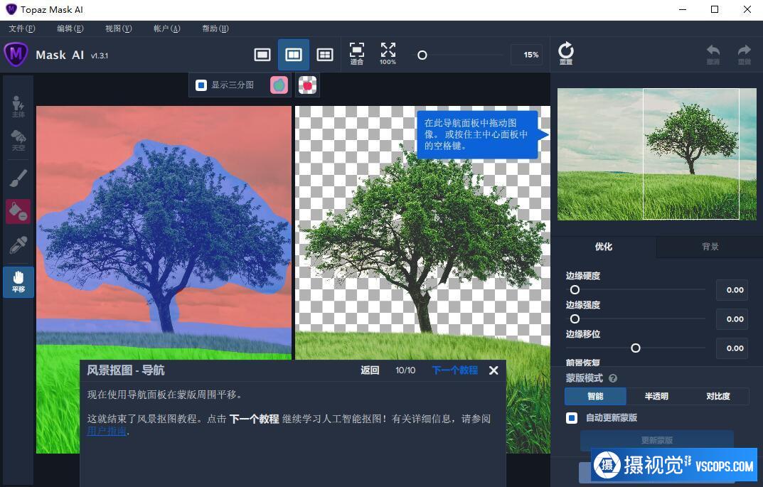Select 智能 mask mode
The width and height of the screenshot is (763, 487).
pyautogui.click(x=595, y=396)
